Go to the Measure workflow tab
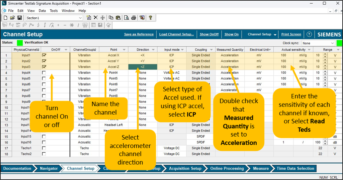Viewport: 343px width, 180px height. pyautogui.click(x=261, y=168)
